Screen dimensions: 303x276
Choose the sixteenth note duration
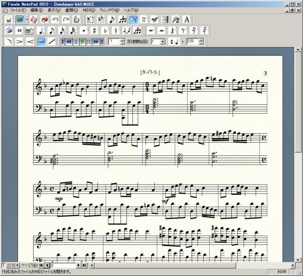point(62,30)
